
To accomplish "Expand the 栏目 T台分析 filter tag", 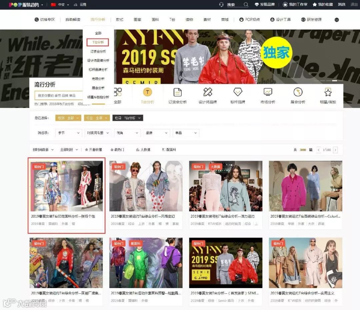I will (x=128, y=118).
